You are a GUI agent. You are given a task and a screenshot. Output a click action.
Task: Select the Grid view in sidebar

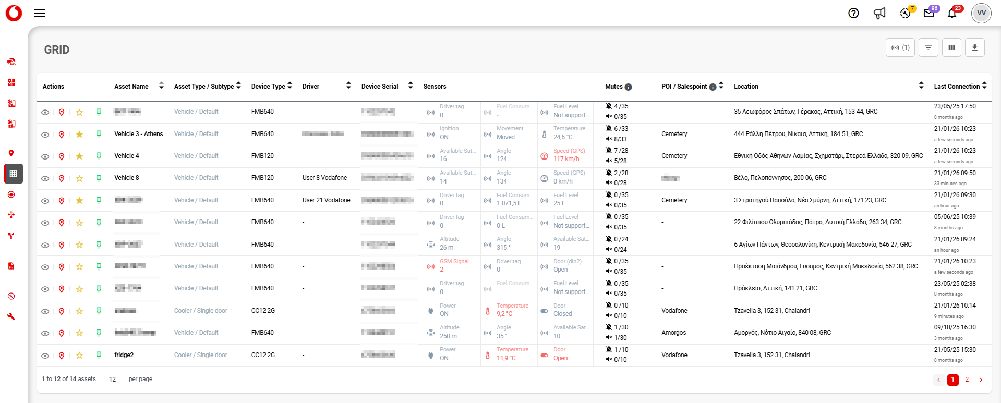point(13,174)
